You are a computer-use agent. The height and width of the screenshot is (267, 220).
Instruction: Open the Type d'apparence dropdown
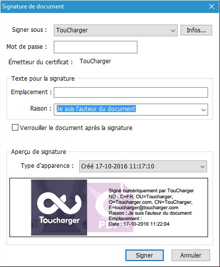pyautogui.click(x=143, y=166)
